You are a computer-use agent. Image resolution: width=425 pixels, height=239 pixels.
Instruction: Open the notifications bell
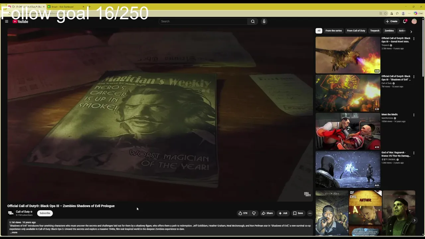pos(405,21)
